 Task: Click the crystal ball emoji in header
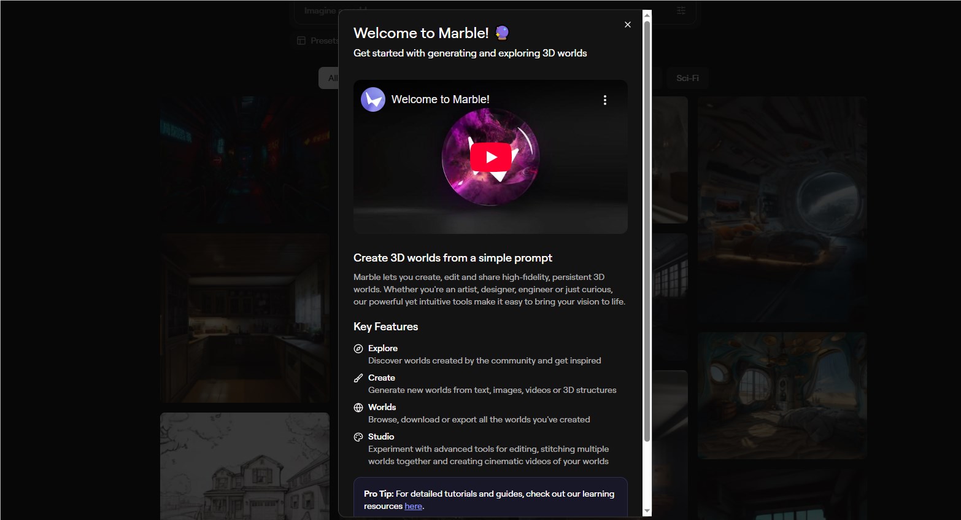(502, 33)
